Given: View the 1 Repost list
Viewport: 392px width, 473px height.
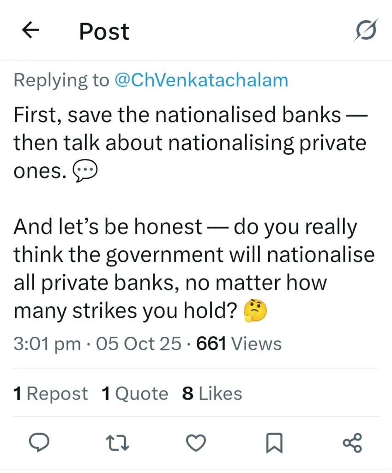Looking at the screenshot, I should tap(50, 394).
